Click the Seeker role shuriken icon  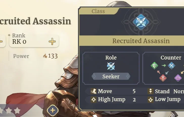[111, 66]
